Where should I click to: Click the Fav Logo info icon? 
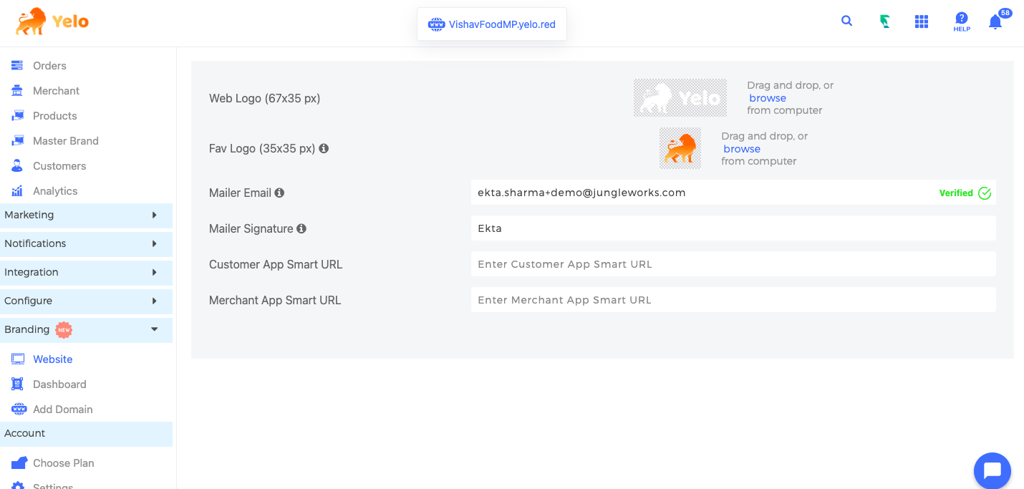pyautogui.click(x=324, y=148)
